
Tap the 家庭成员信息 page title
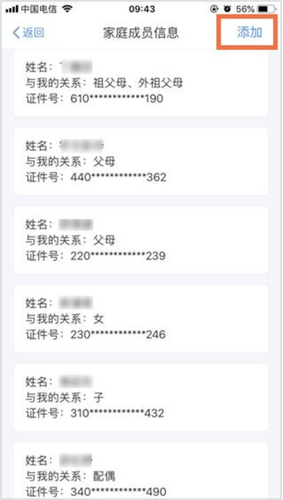point(141,33)
